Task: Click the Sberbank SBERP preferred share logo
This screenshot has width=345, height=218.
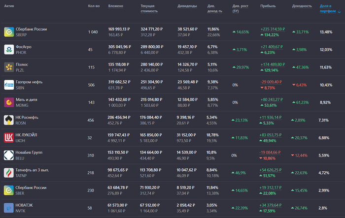Action: pos(9,32)
